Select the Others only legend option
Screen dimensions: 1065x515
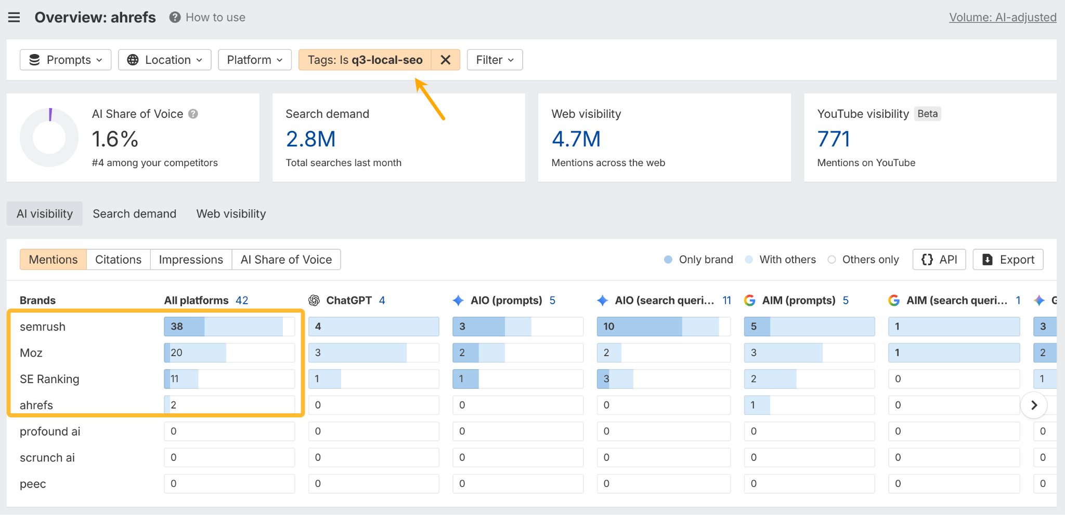(863, 260)
